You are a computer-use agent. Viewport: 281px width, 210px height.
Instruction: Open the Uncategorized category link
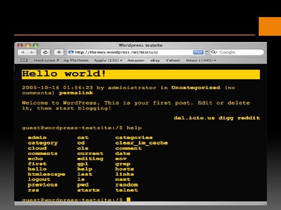point(196,87)
